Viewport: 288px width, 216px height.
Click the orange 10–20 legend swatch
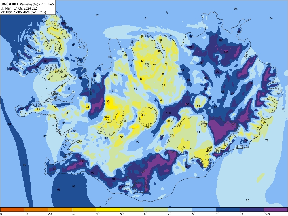tap(36, 210)
